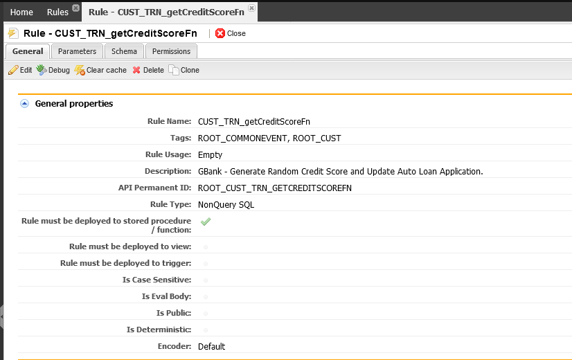Image resolution: width=572 pixels, height=360 pixels.
Task: Click the tags value ROOT_COMMONEVENT, ROOT_CUST
Action: click(x=269, y=138)
